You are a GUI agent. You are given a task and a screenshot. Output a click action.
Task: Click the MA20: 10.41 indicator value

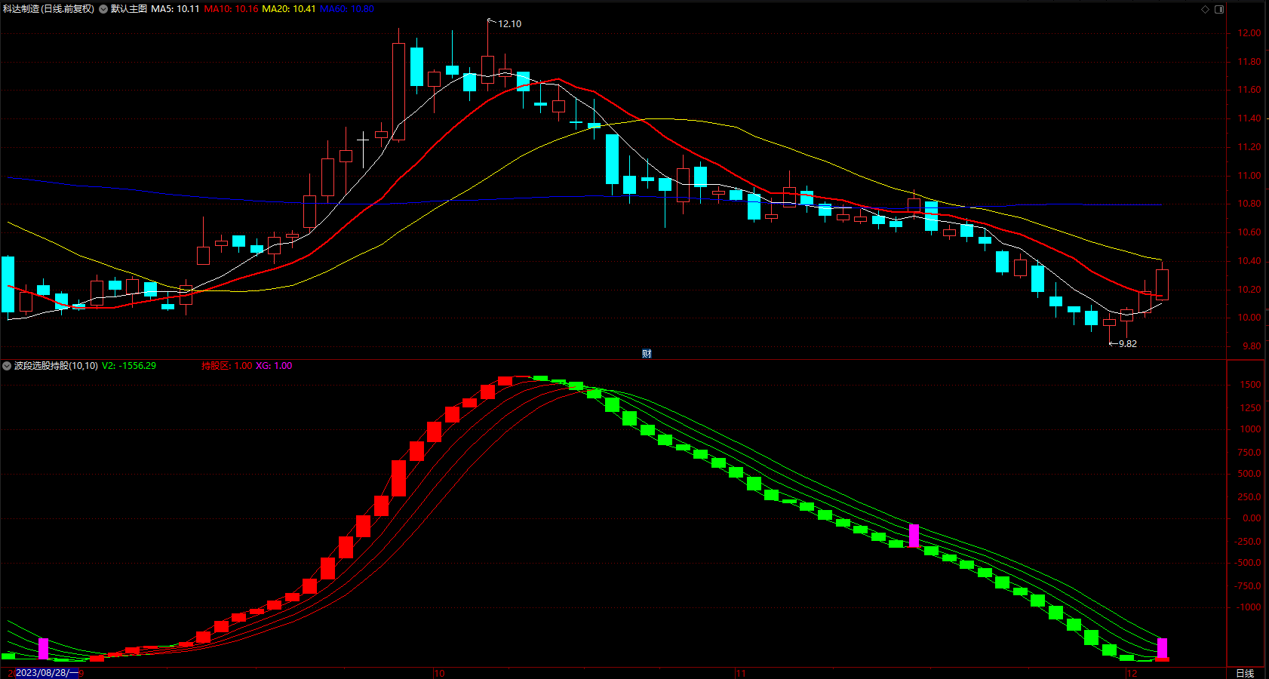pyautogui.click(x=289, y=9)
